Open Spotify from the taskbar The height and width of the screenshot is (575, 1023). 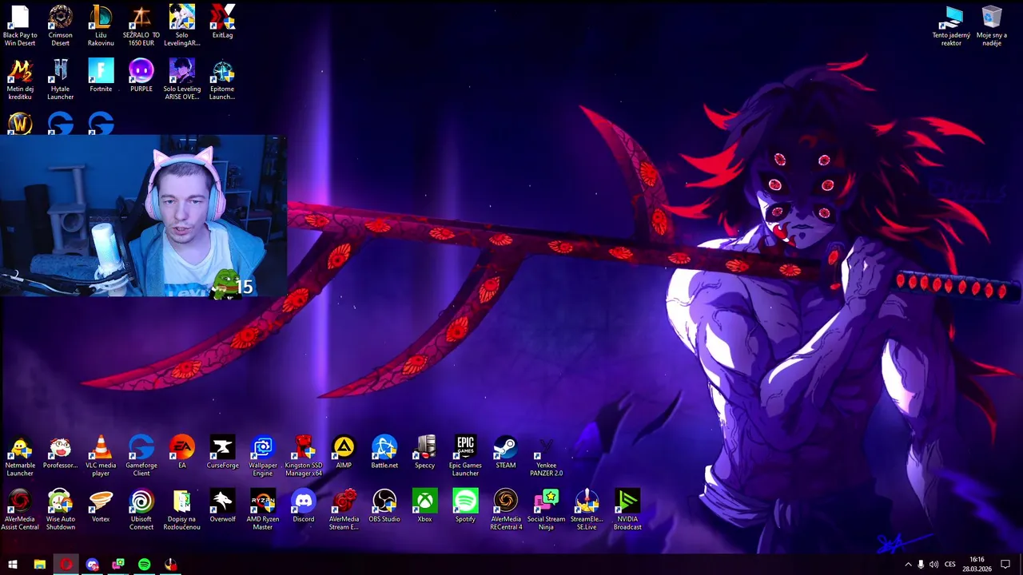pyautogui.click(x=144, y=565)
